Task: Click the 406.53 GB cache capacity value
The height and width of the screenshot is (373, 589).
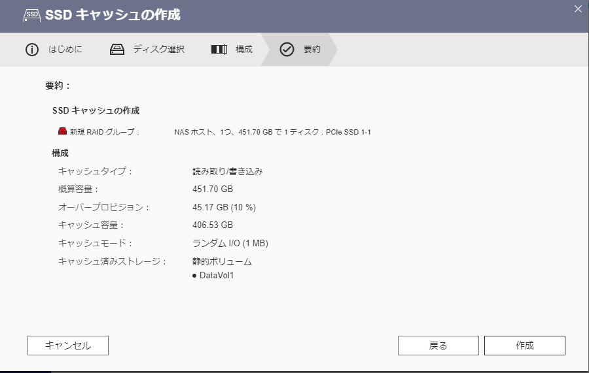Action: 213,225
